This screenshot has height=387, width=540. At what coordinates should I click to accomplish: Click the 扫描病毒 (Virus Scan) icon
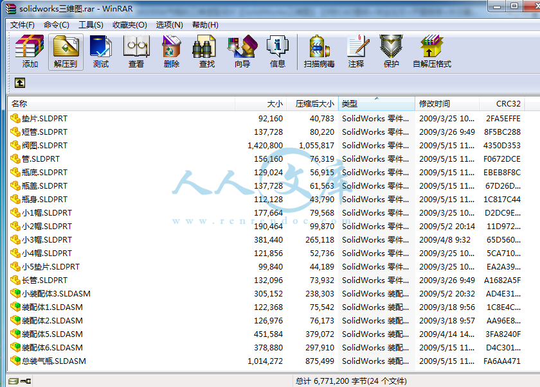tap(319, 51)
